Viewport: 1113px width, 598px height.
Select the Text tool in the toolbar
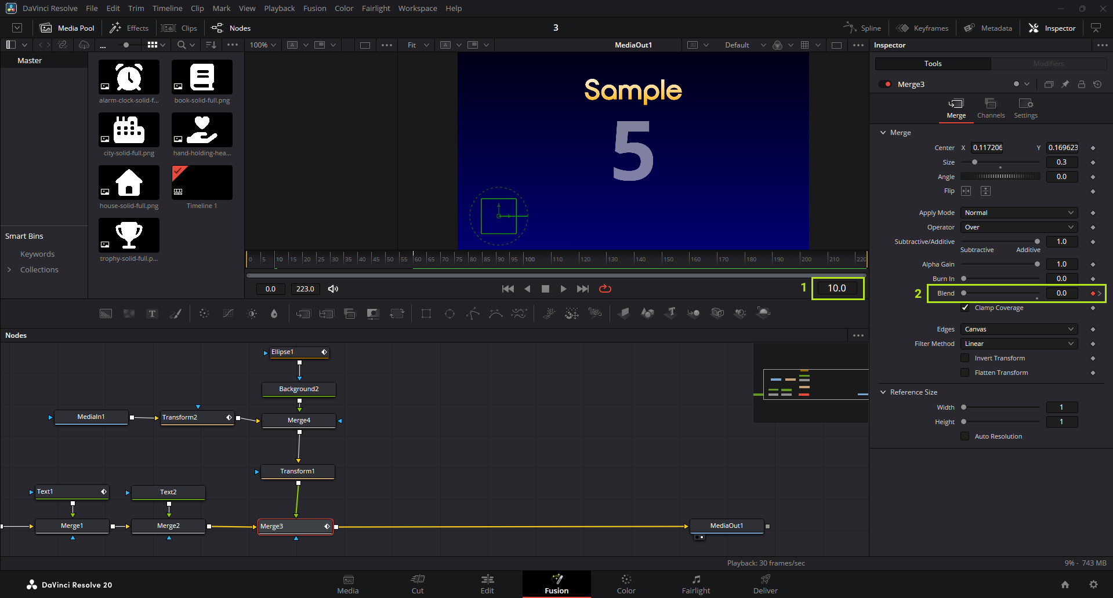(x=152, y=313)
